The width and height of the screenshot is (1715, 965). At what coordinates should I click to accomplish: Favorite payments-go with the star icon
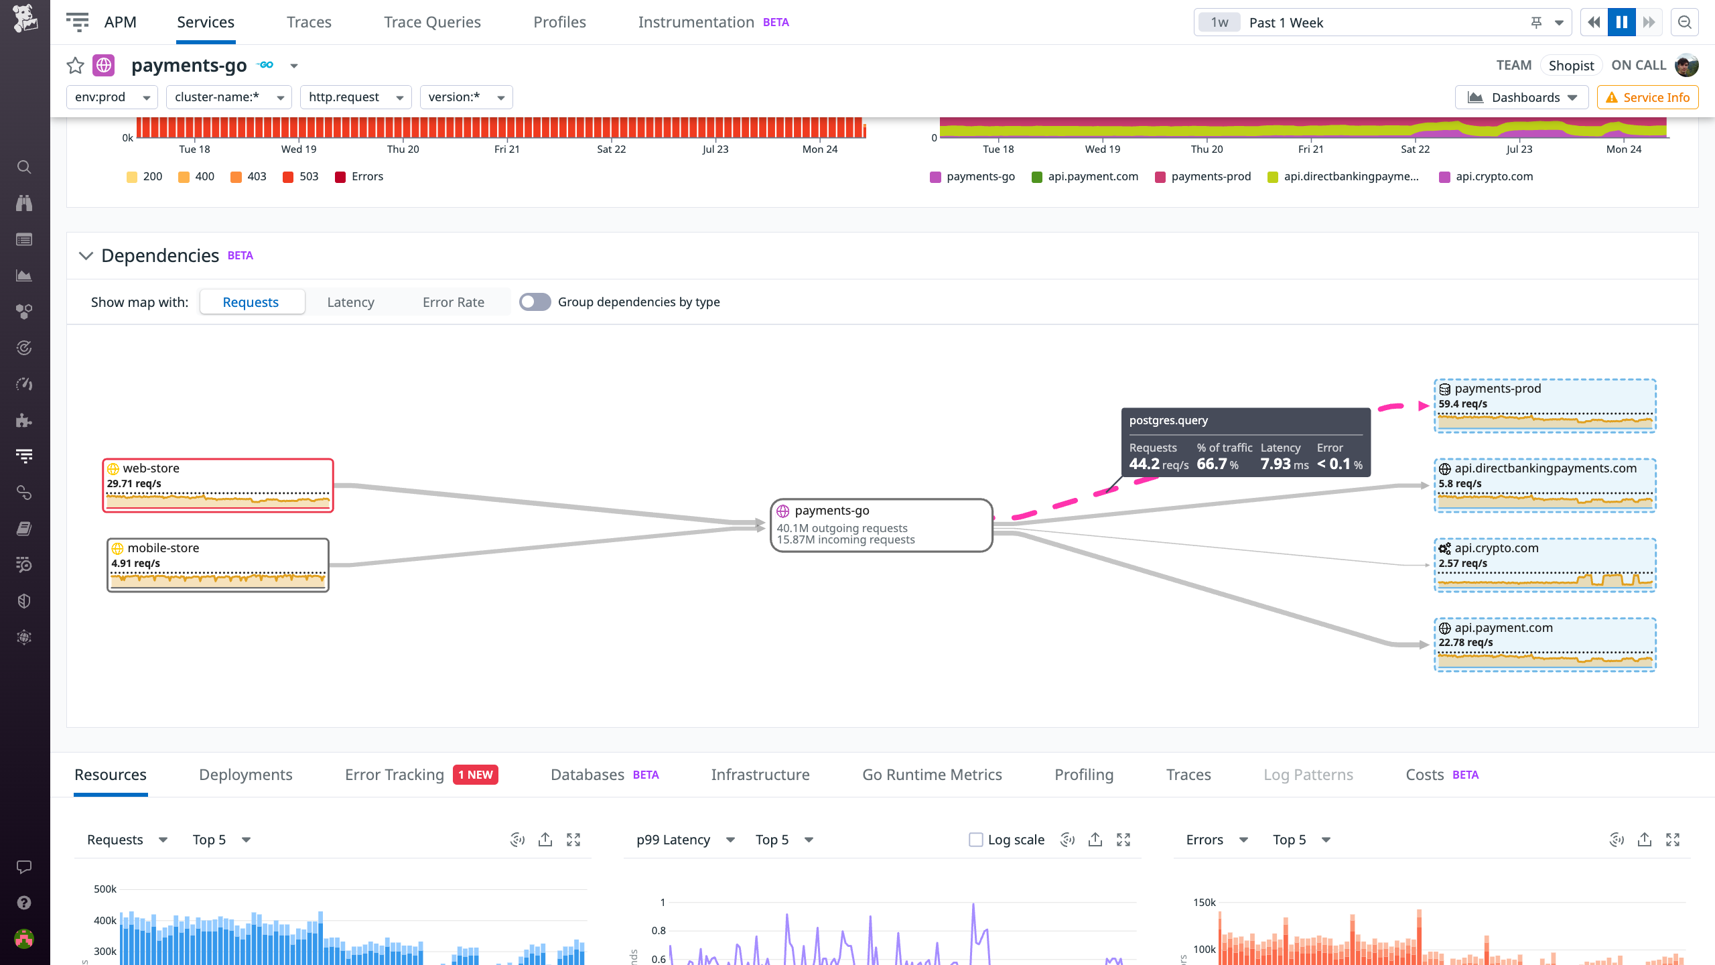coord(75,65)
